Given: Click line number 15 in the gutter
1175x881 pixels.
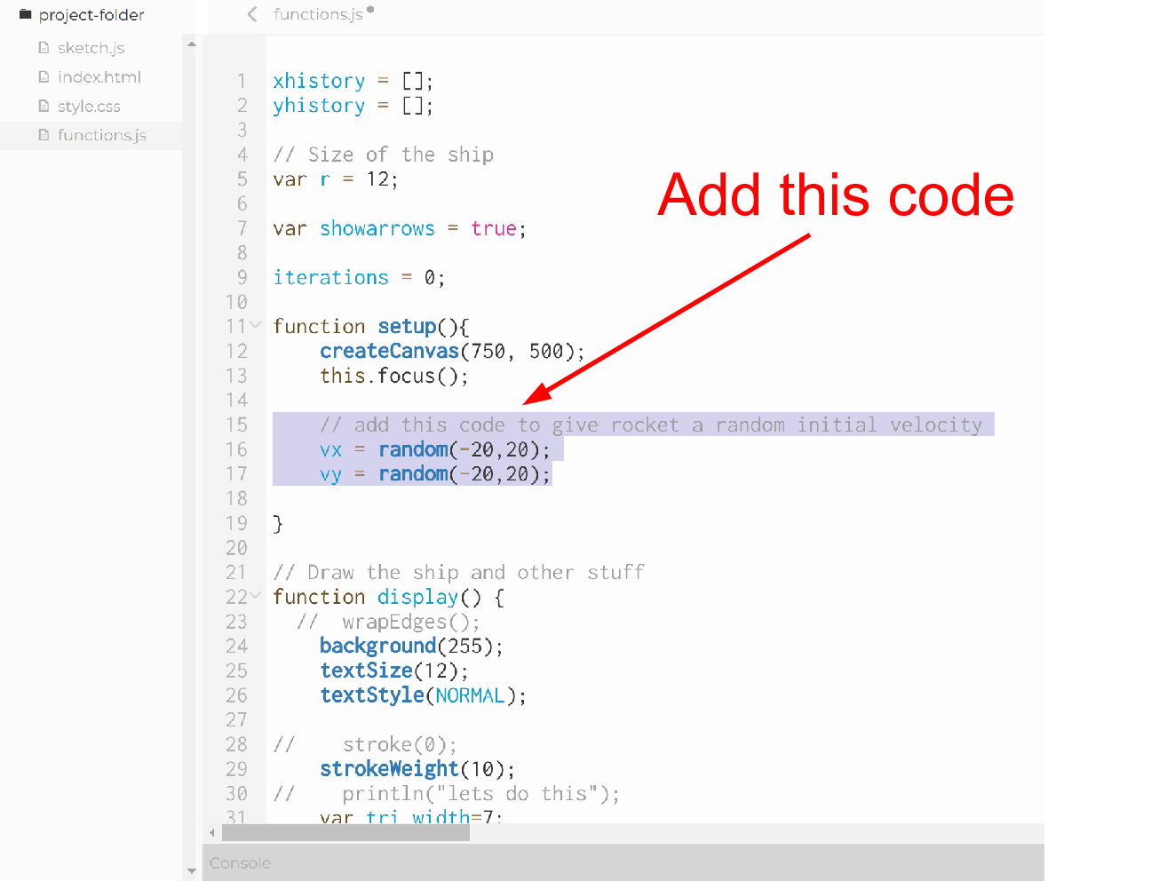Looking at the screenshot, I should [236, 425].
